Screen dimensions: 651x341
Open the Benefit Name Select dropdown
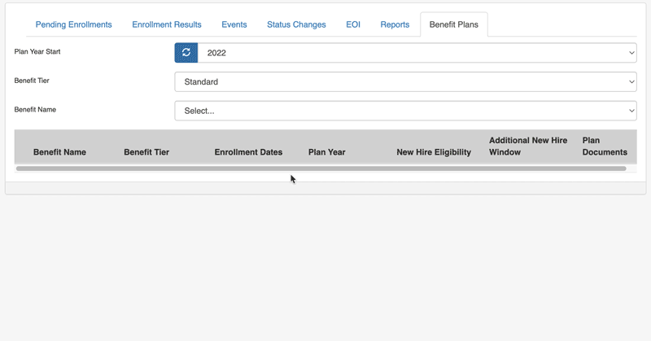pyautogui.click(x=405, y=111)
